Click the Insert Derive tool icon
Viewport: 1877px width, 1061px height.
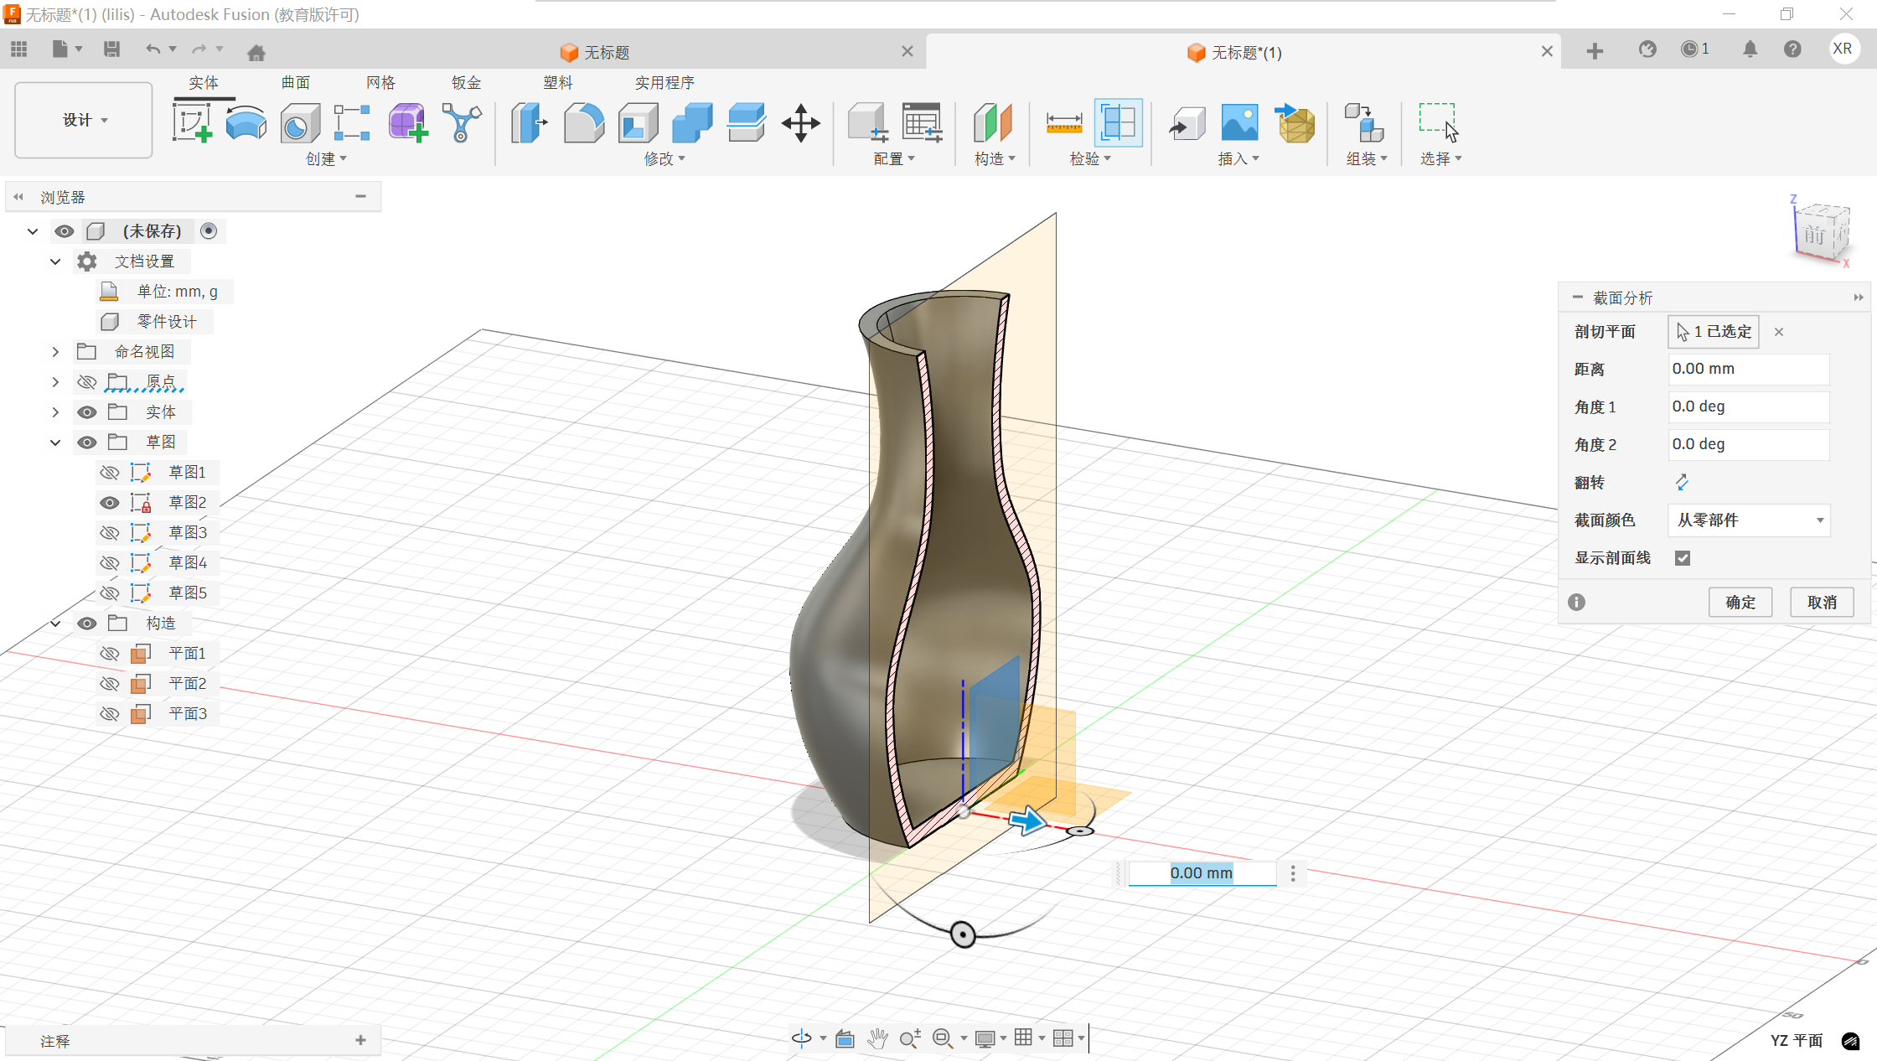pyautogui.click(x=1187, y=123)
